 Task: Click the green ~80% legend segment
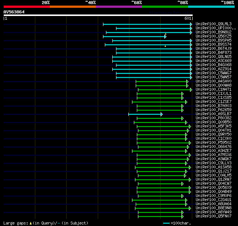click(x=165, y=7)
